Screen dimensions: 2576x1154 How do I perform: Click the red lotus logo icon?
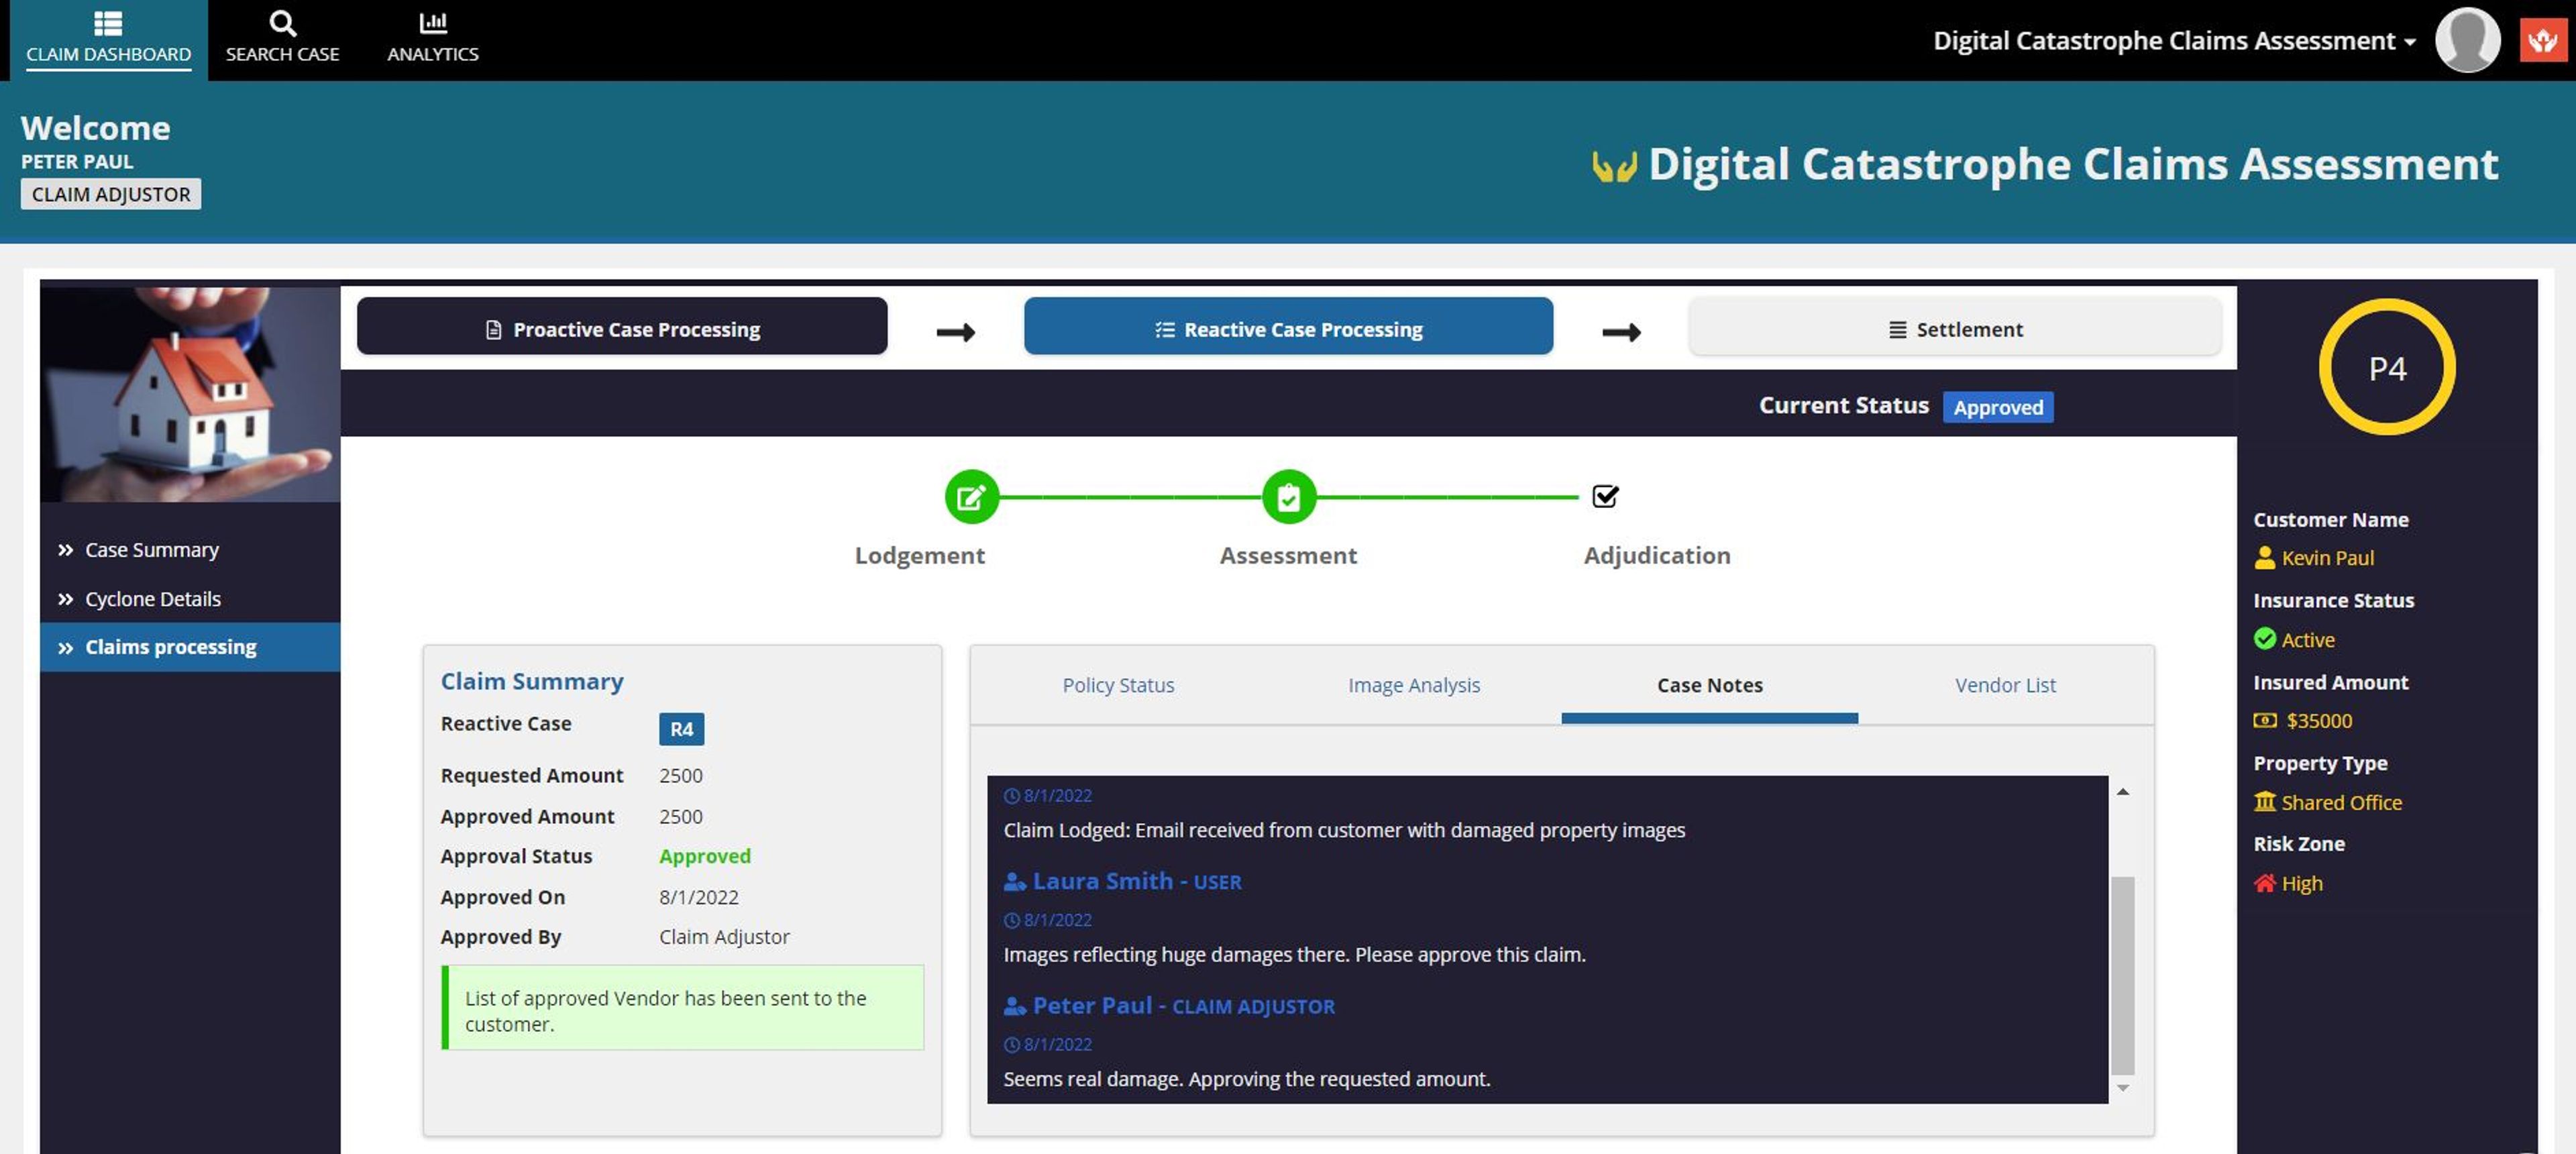[2542, 40]
